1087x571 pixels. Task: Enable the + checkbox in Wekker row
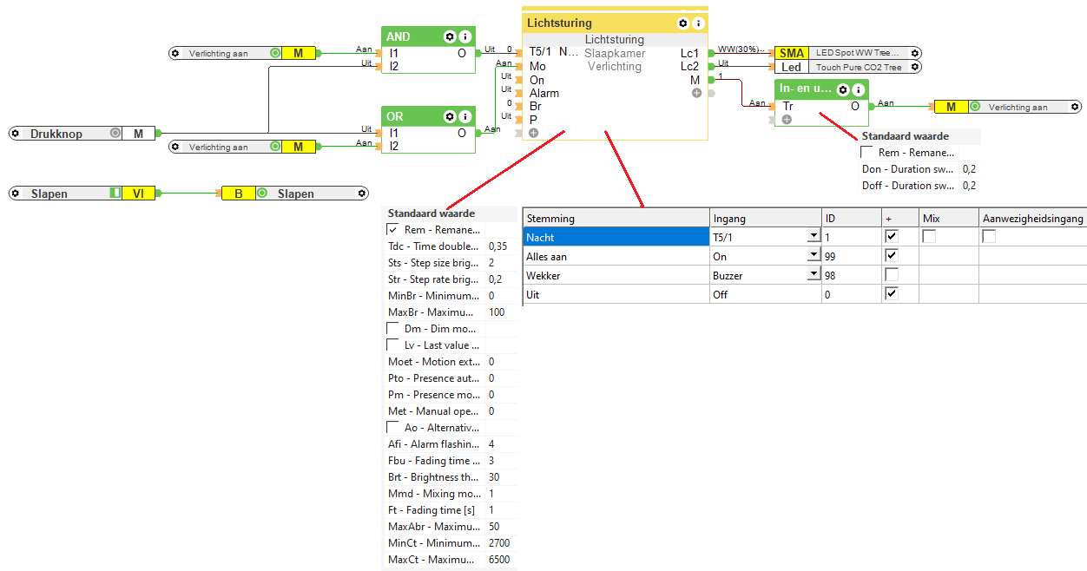(891, 275)
